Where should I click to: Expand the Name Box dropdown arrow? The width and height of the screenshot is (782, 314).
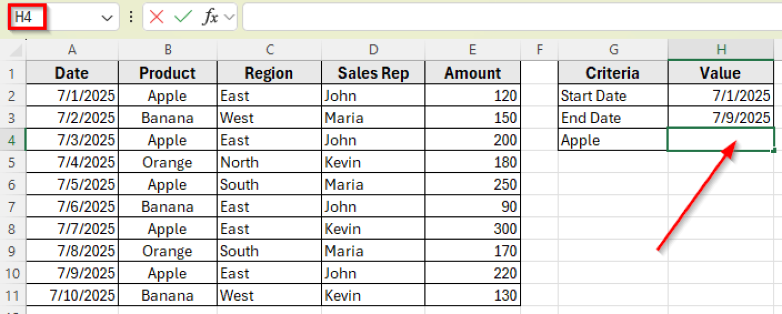[107, 17]
